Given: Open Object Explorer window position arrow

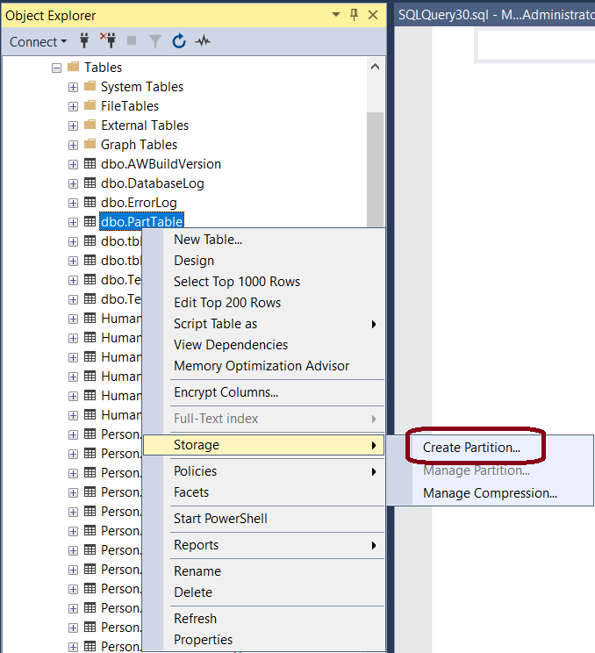Looking at the screenshot, I should coord(335,15).
